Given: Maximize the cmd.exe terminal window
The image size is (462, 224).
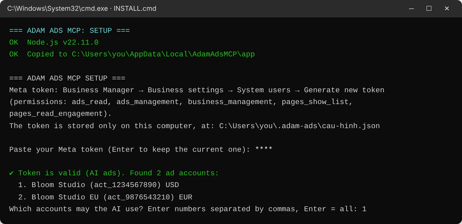Looking at the screenshot, I should click(429, 9).
